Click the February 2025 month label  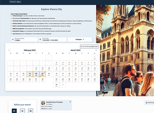click(30, 50)
